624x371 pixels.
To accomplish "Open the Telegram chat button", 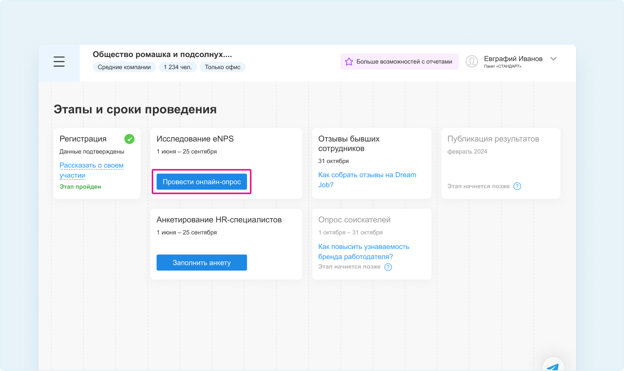I will (x=553, y=365).
